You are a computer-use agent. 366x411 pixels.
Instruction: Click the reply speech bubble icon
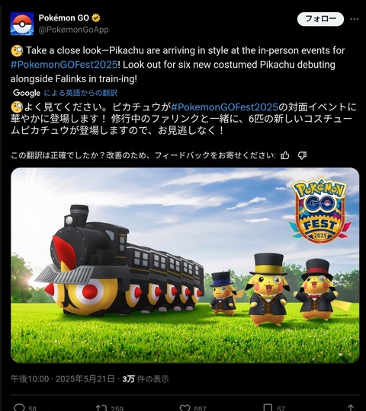coord(19,407)
